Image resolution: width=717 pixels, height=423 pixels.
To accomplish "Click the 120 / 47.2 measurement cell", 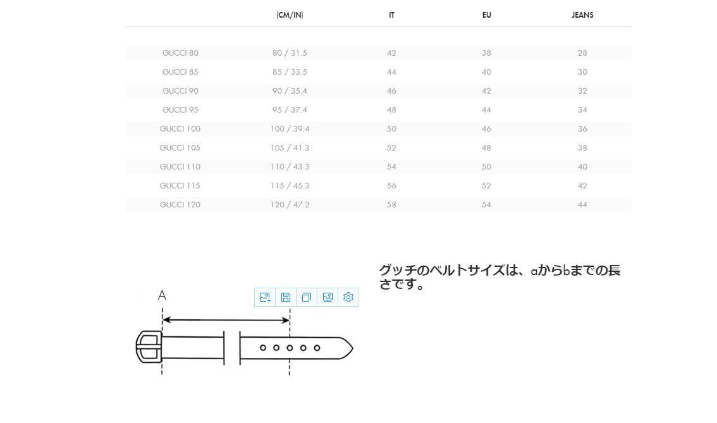I will point(290,205).
